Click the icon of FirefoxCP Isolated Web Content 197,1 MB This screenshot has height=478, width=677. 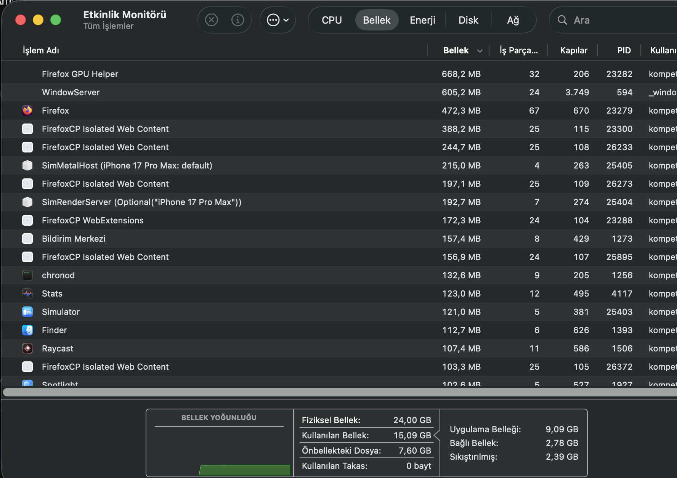pos(27,184)
